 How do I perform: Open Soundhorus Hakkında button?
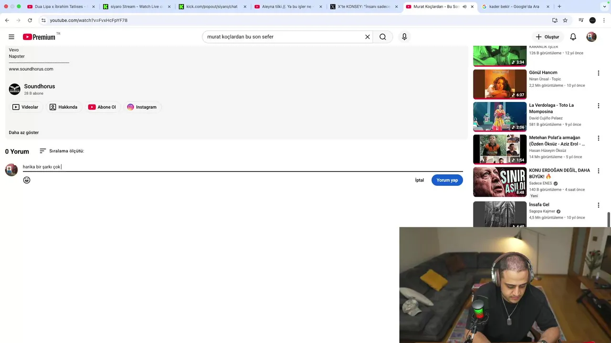click(x=63, y=107)
